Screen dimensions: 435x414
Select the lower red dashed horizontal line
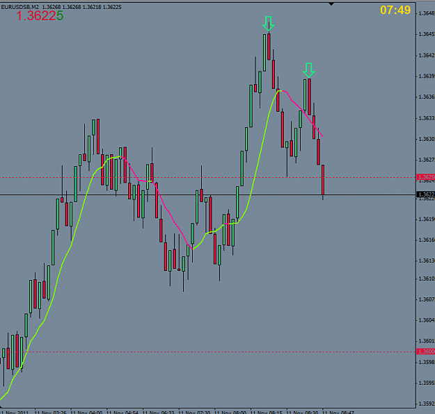tap(208, 352)
